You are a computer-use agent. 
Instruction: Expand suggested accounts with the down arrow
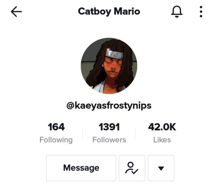(x=161, y=168)
